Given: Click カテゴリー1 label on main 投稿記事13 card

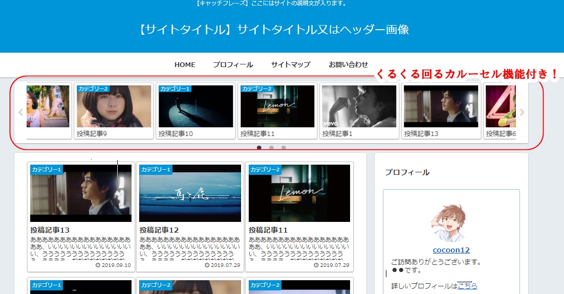Looking at the screenshot, I should click(47, 169).
